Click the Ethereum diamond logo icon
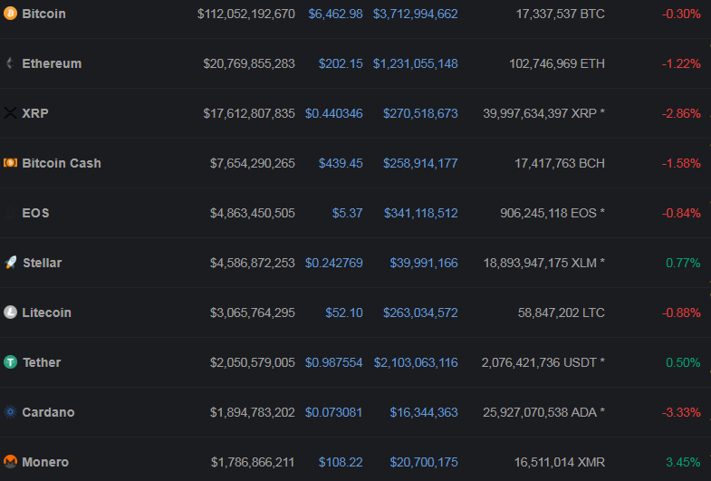The width and height of the screenshot is (711, 481). click(11, 63)
